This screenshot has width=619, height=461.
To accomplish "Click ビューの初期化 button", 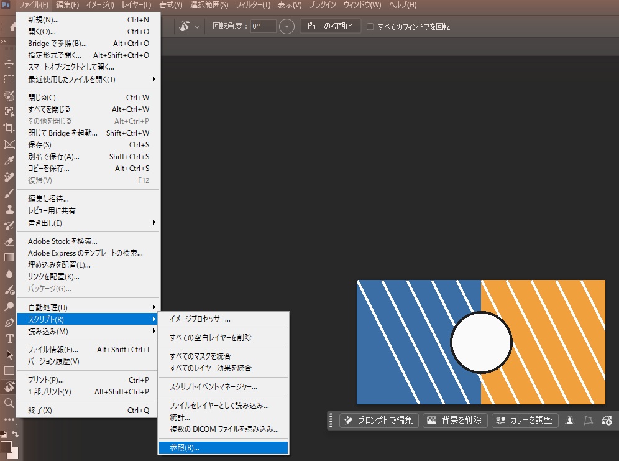I will coord(330,26).
